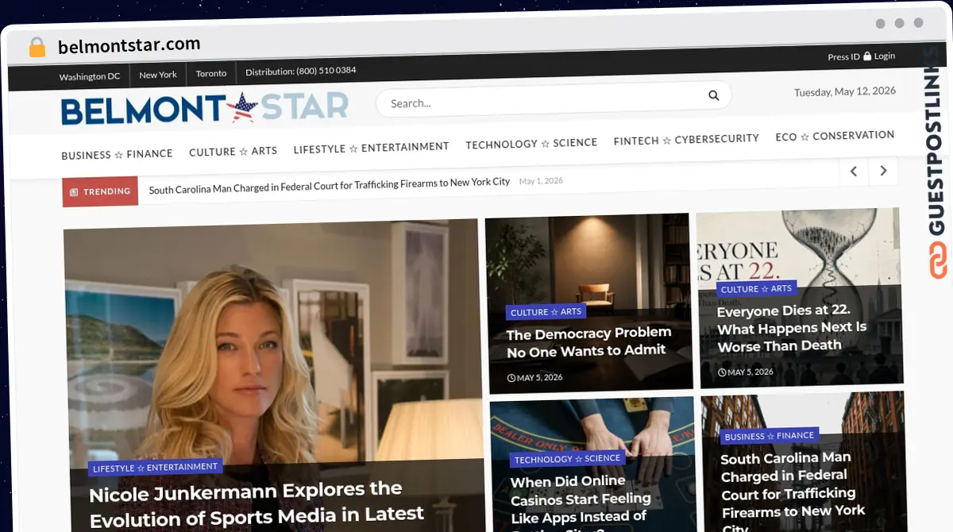
Task: Click the padlock icon beside belmontstar.com
Action: pos(37,48)
